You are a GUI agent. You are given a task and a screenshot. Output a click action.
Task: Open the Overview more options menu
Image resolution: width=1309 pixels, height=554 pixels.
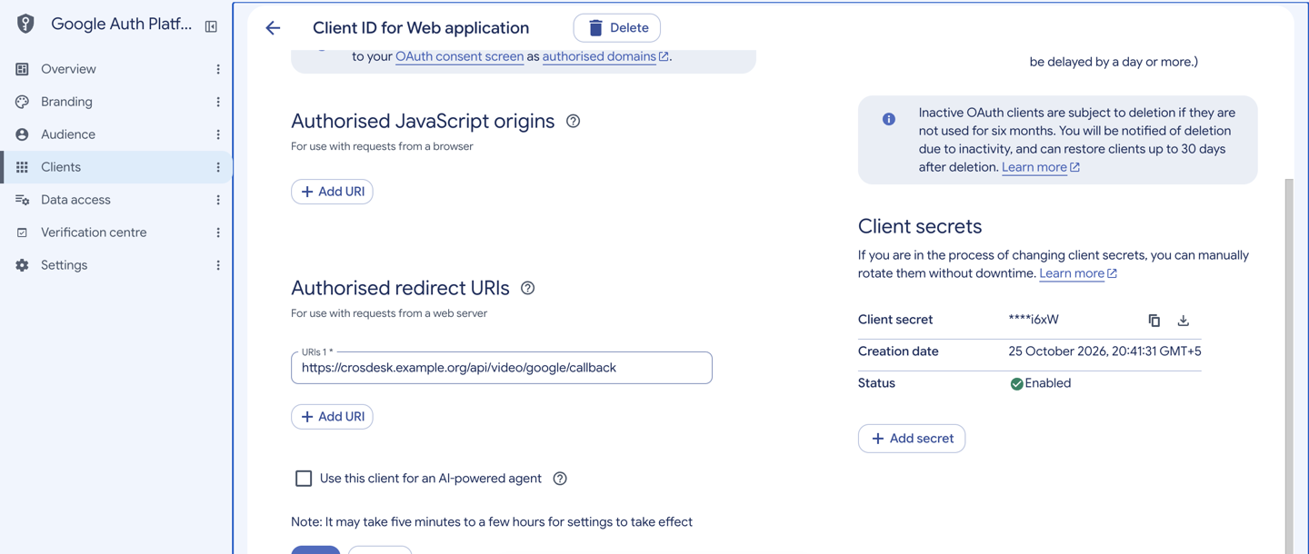pos(218,69)
